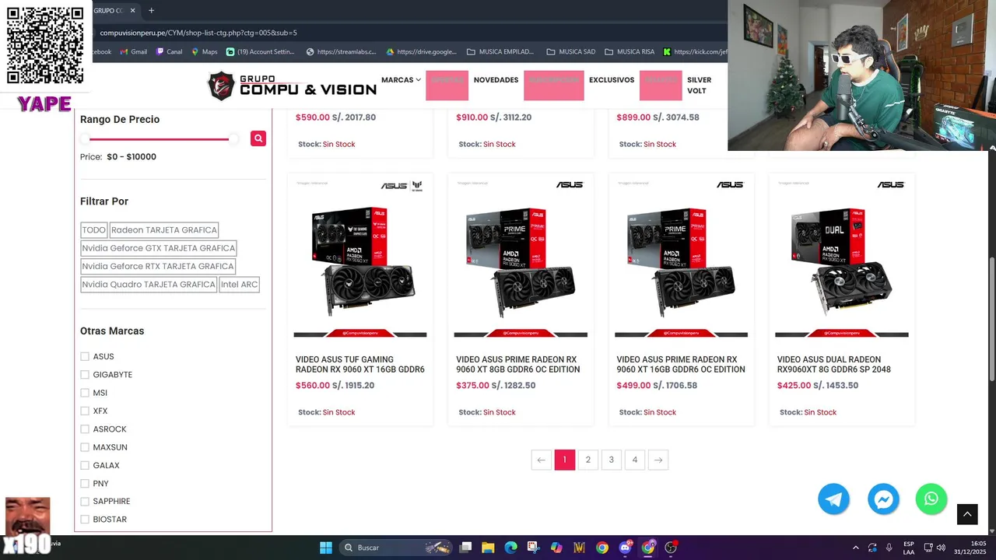
Task: Check the MSI brand filter
Action: click(x=85, y=393)
